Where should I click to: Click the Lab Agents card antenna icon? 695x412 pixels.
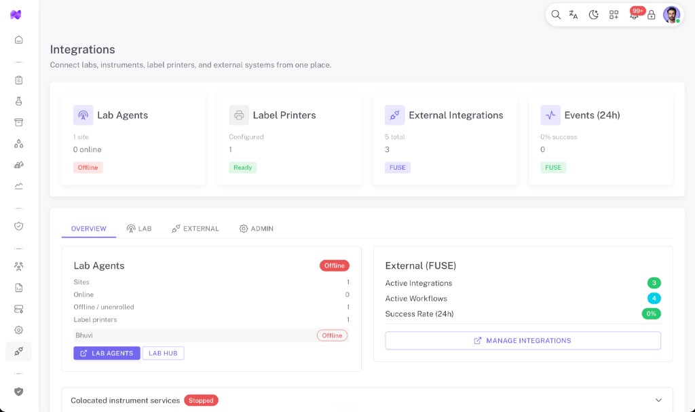[83, 115]
